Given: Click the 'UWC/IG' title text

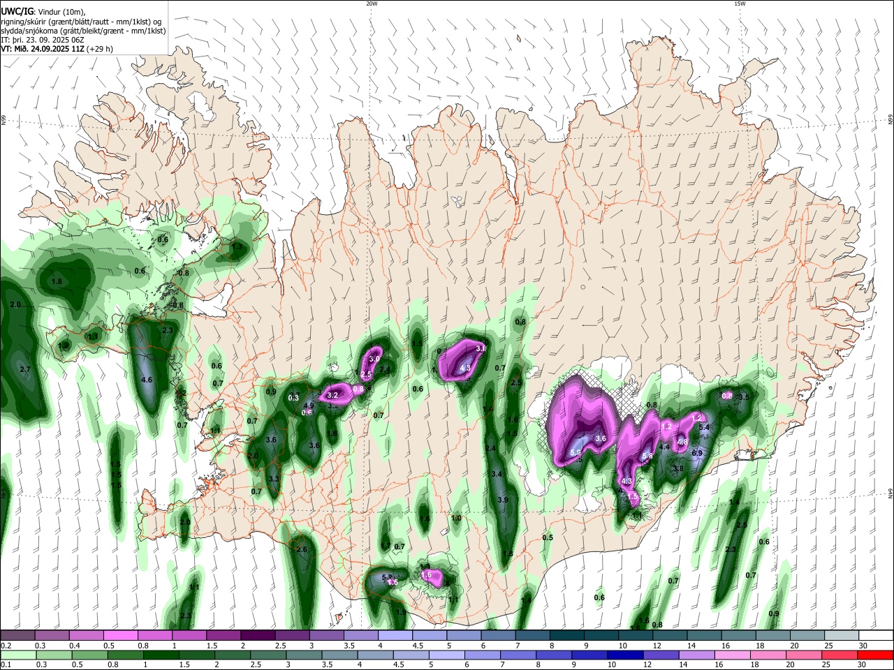Looking at the screenshot, I should click(x=16, y=12).
